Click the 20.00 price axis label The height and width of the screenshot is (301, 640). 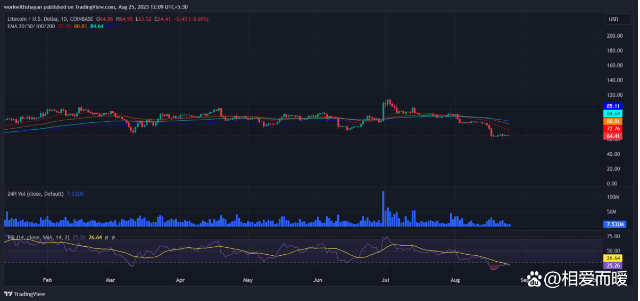pos(614,169)
